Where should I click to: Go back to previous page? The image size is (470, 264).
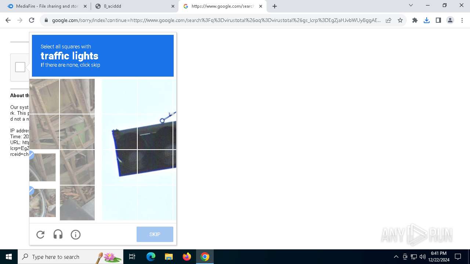(8, 20)
